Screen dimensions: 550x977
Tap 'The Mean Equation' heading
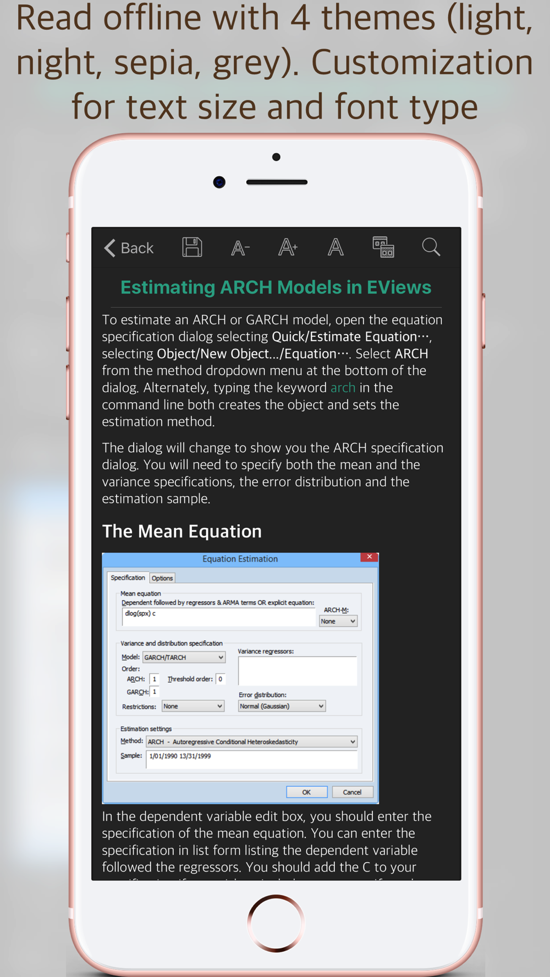point(182,531)
